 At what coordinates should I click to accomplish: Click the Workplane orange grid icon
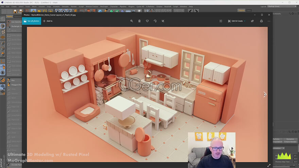coord(2,37)
